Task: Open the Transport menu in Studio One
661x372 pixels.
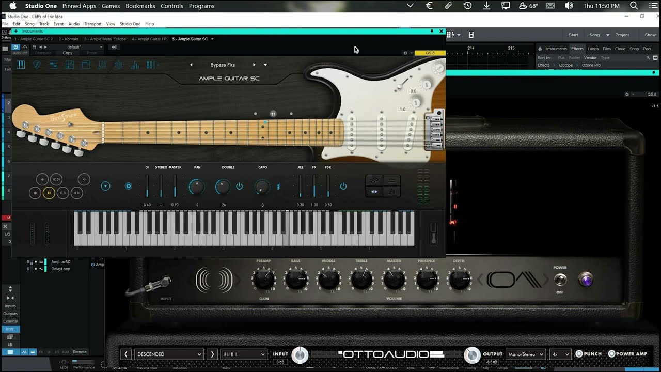Action: click(93, 24)
